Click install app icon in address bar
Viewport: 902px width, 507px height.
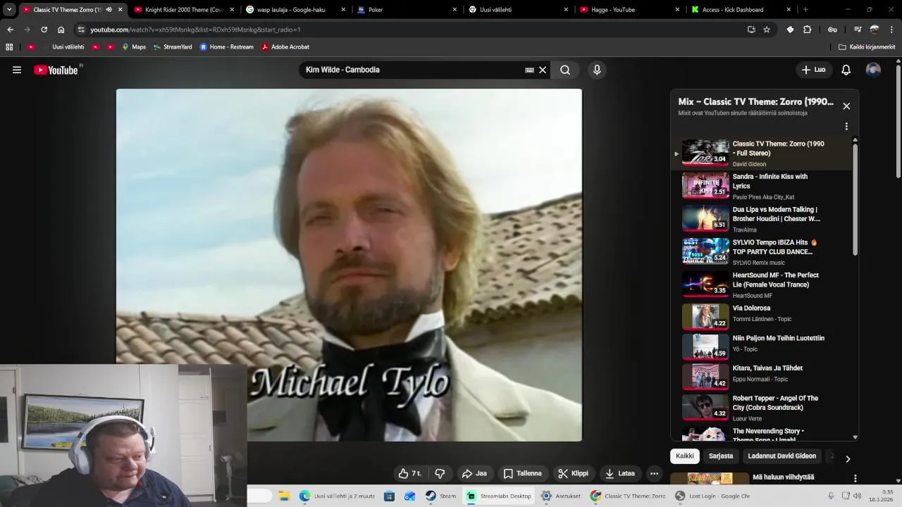(x=751, y=30)
